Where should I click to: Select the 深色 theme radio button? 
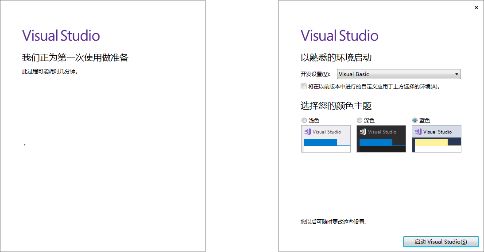click(359, 120)
